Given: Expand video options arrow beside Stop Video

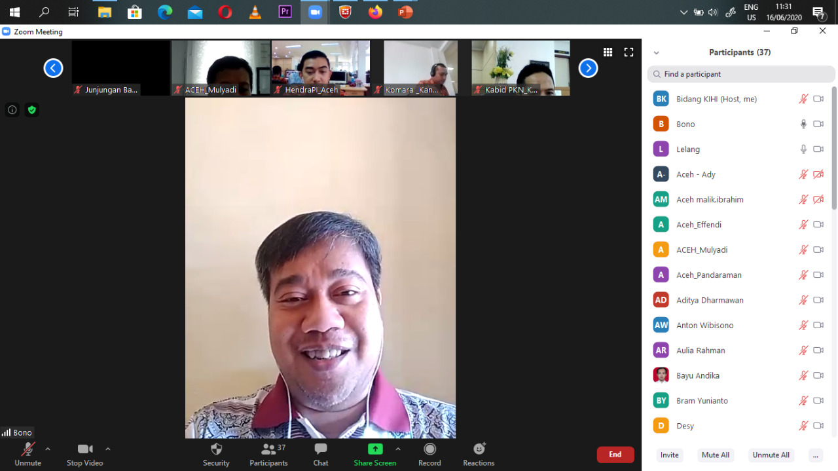Looking at the screenshot, I should coord(108,449).
